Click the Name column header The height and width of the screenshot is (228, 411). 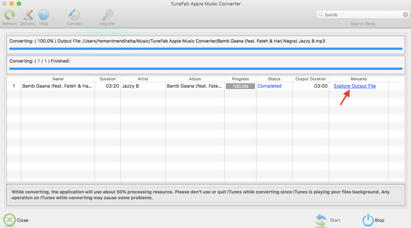tap(58, 79)
